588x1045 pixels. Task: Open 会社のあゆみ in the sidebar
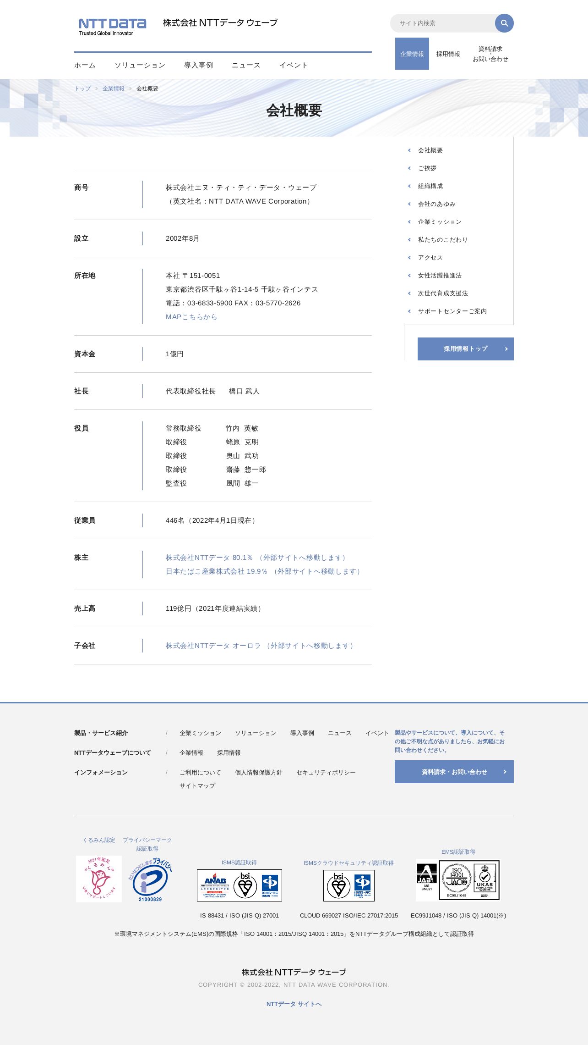437,204
